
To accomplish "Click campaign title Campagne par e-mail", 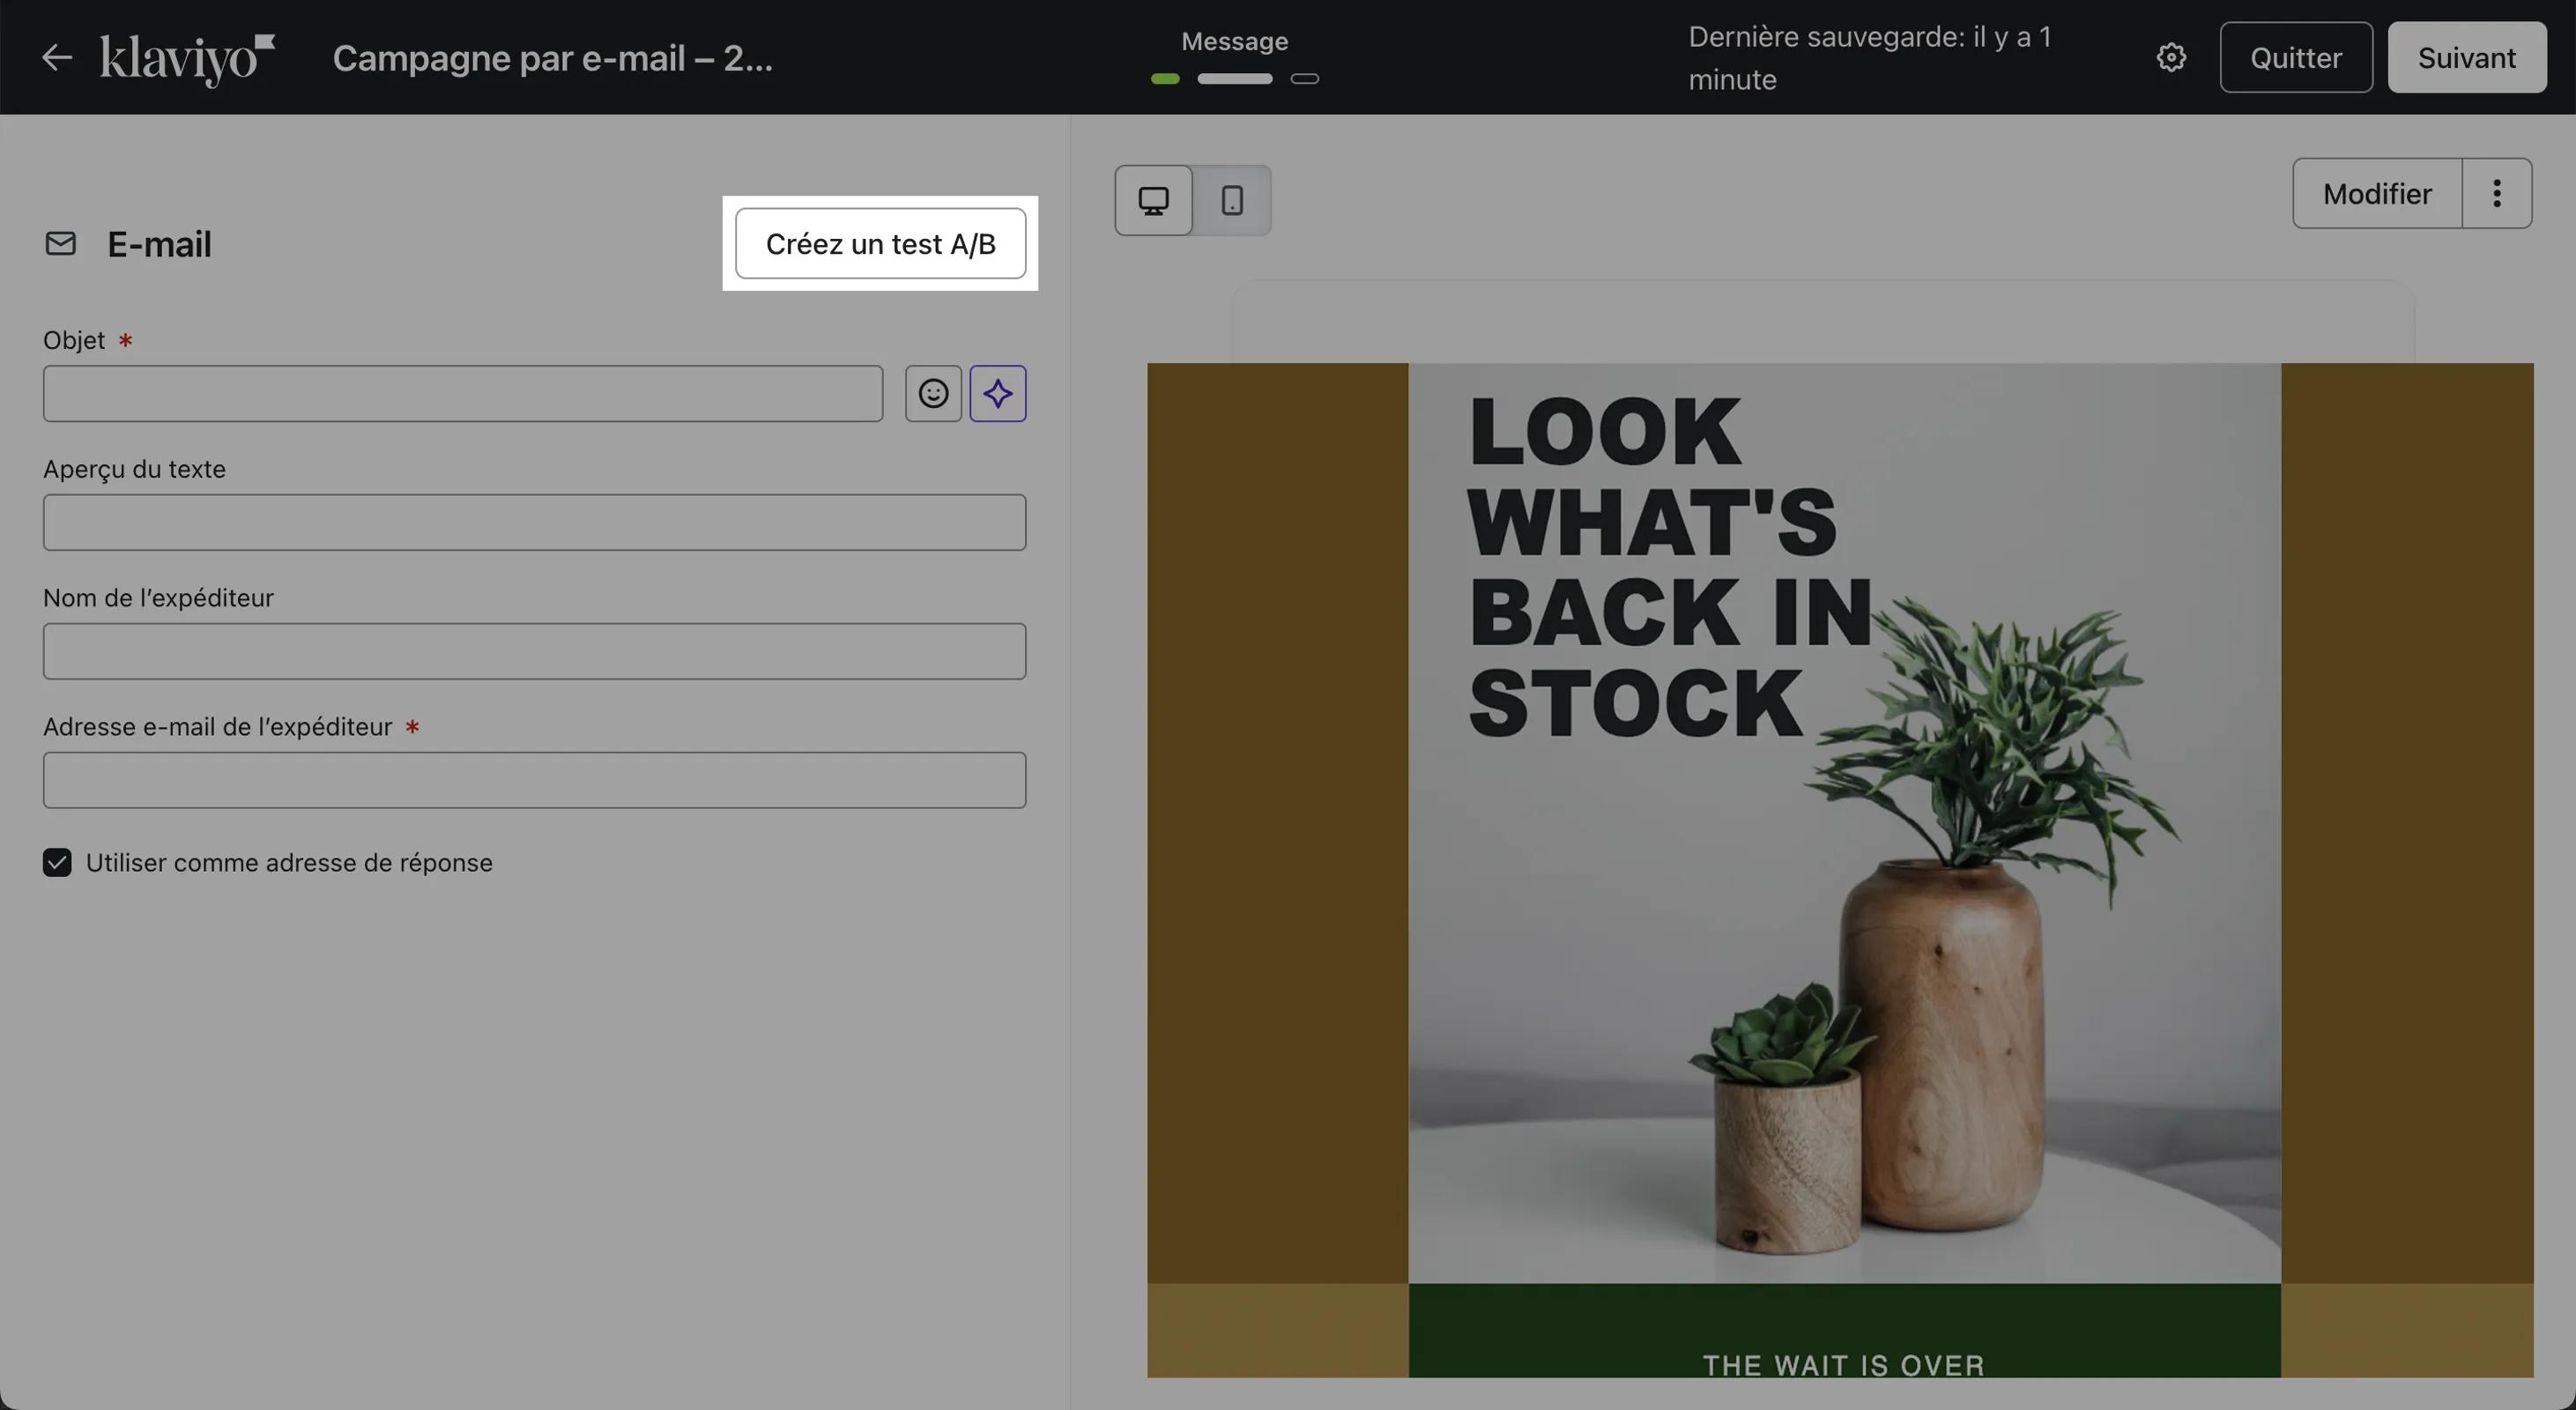I will pyautogui.click(x=552, y=58).
